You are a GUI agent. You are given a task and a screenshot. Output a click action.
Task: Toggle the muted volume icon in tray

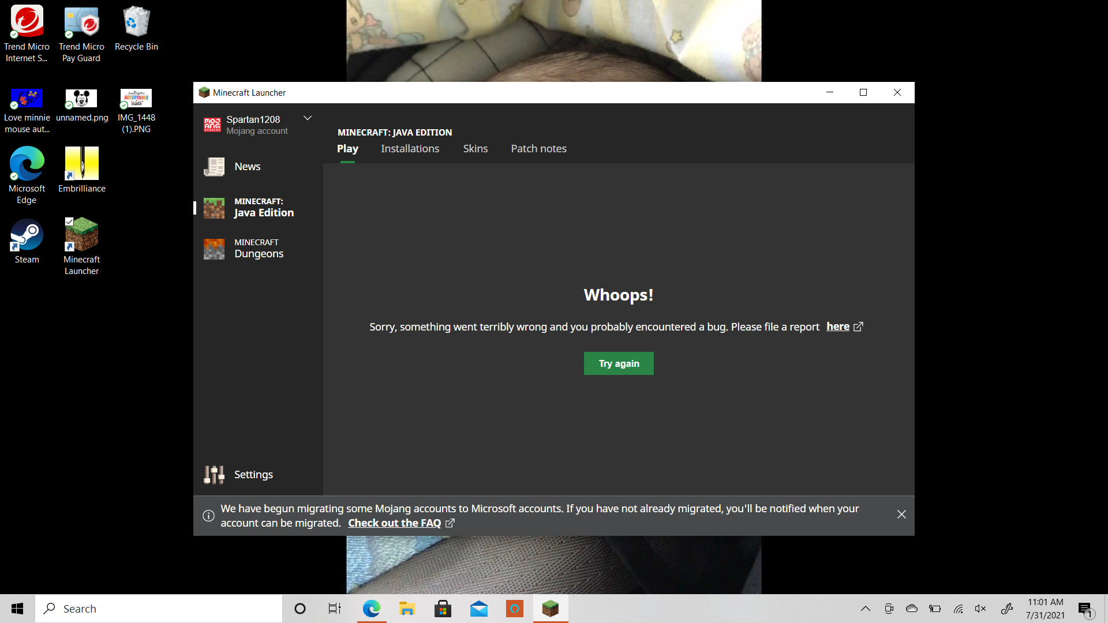pyautogui.click(x=980, y=609)
